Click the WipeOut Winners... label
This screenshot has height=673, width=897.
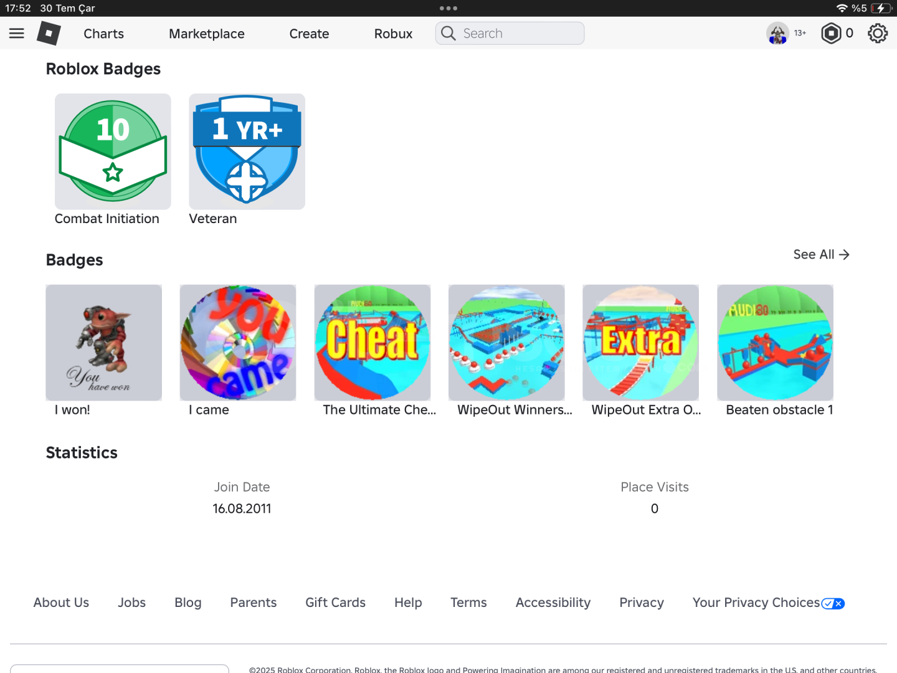point(515,410)
